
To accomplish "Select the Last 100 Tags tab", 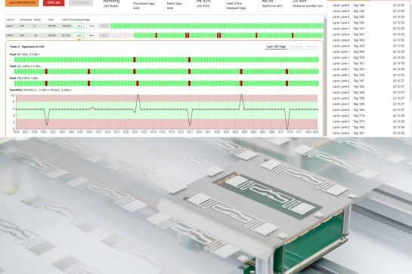I will (276, 47).
